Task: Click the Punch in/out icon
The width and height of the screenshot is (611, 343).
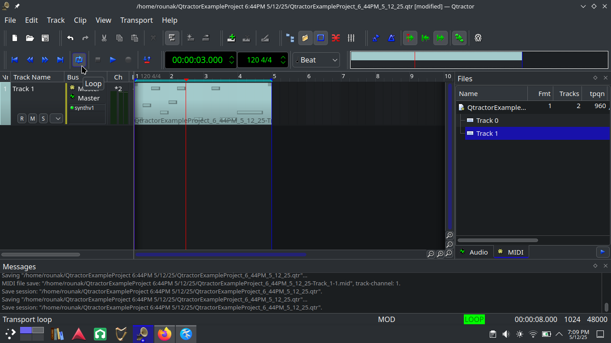Action: point(147,60)
